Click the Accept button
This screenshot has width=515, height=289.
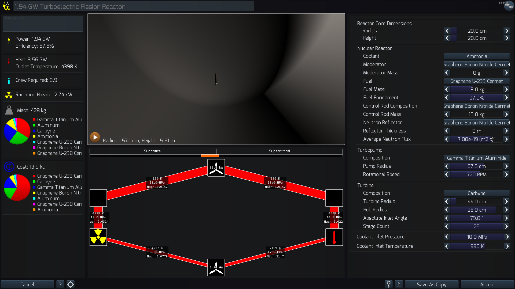pyautogui.click(x=487, y=284)
